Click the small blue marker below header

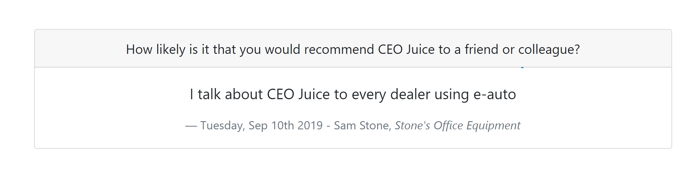522,68
